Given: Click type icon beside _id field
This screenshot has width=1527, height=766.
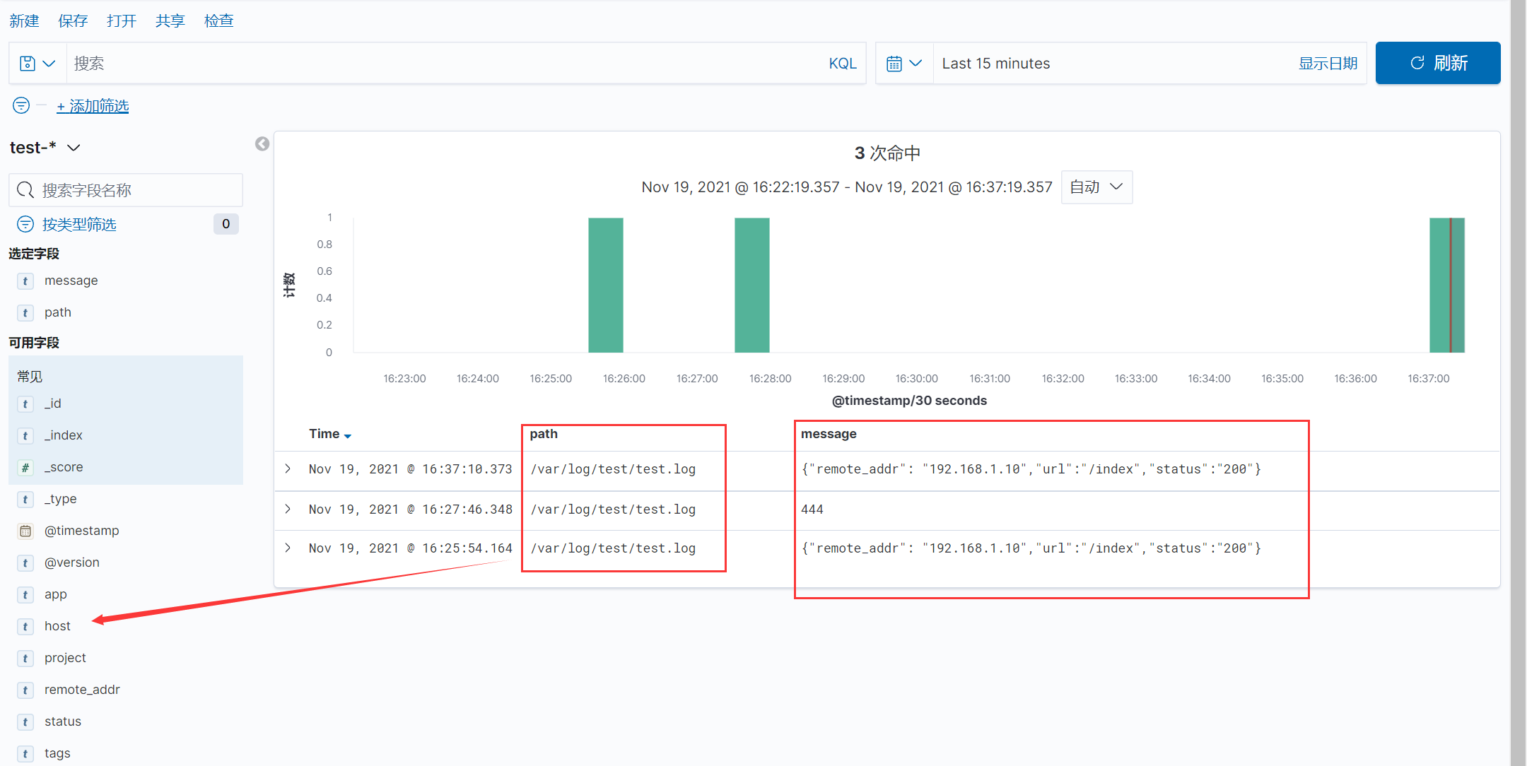Looking at the screenshot, I should 25,404.
